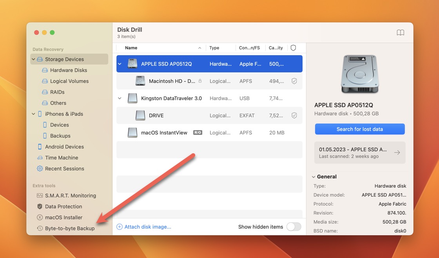Screen dimensions: 439x258
Task: Collapse the APPLE SSD AP0512Q row
Action: click(120, 64)
